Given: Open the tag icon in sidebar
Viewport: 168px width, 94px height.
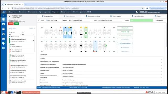Looking at the screenshot, I should [3, 43].
